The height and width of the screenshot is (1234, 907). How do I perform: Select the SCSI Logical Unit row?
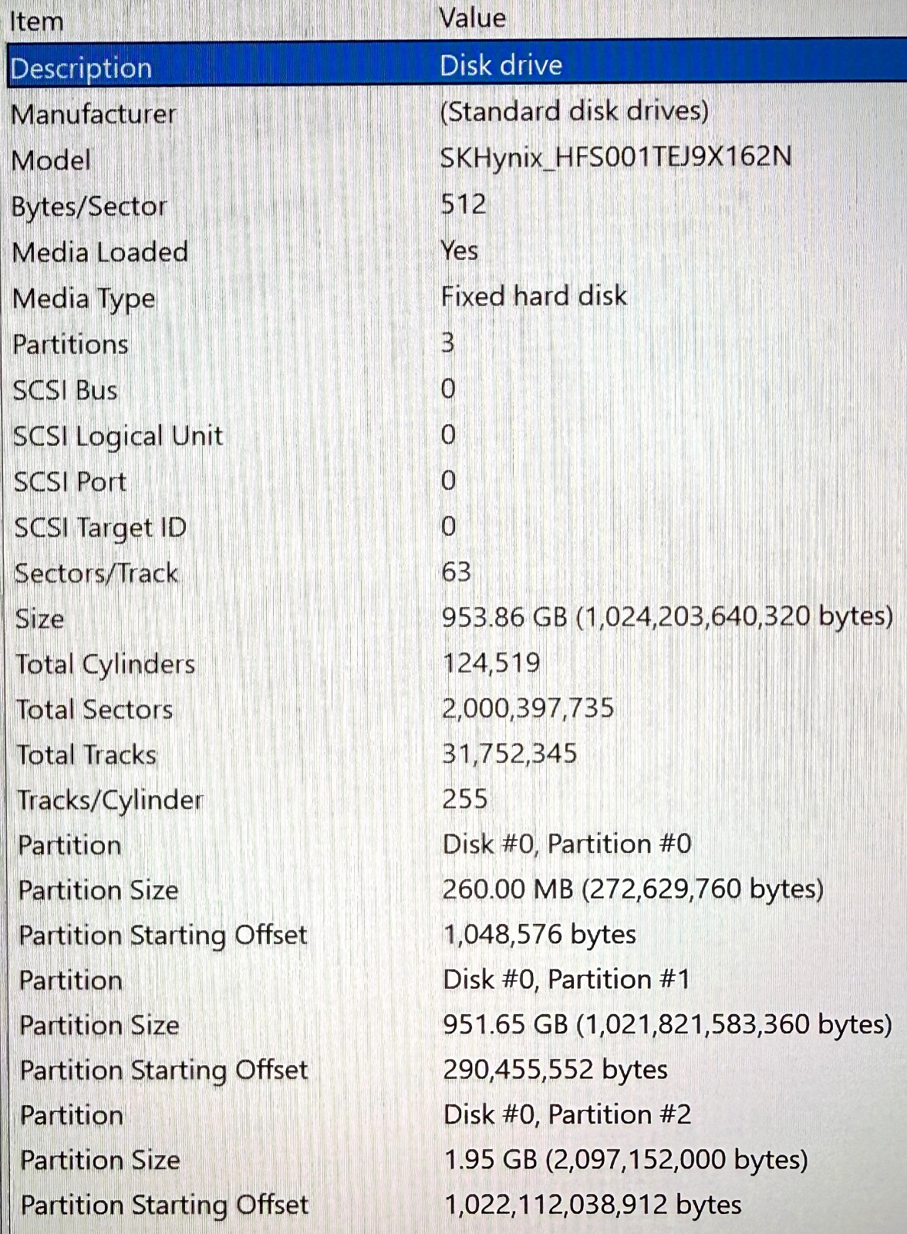(x=457, y=435)
